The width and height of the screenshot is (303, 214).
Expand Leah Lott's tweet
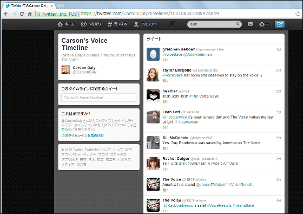pos(166,127)
